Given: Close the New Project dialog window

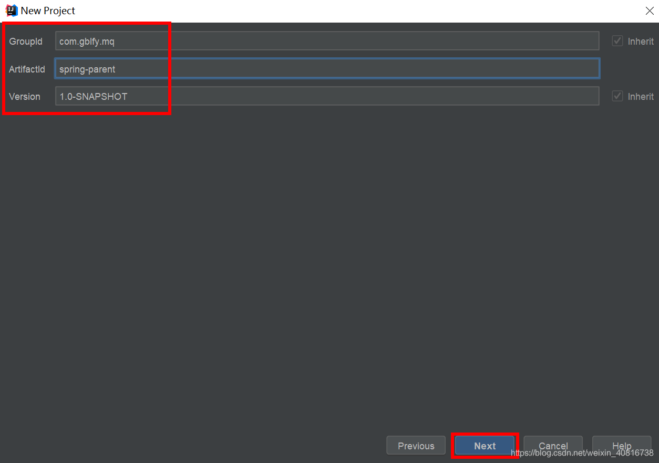Looking at the screenshot, I should pyautogui.click(x=650, y=11).
